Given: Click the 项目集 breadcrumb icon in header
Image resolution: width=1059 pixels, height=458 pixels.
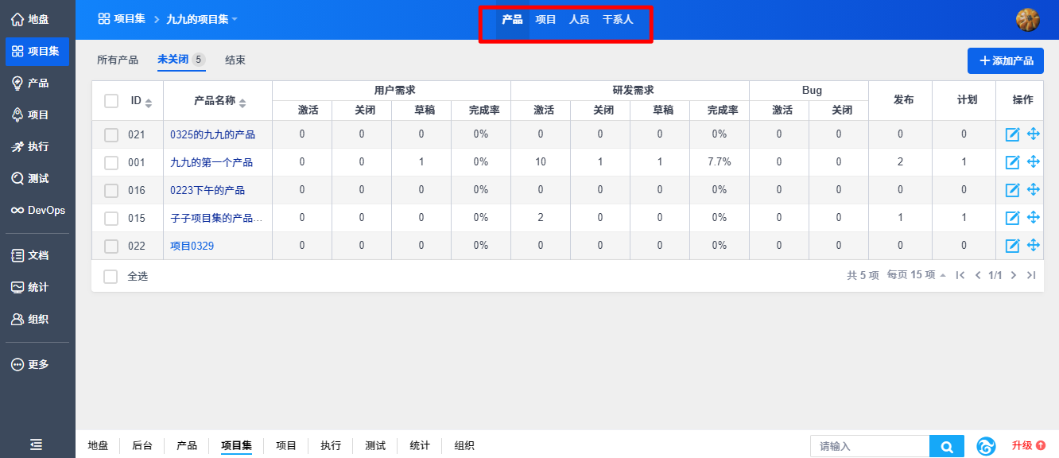Looking at the screenshot, I should [x=104, y=18].
